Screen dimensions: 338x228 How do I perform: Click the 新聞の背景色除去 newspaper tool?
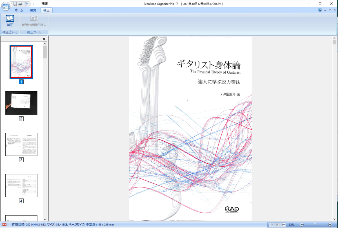point(34,22)
